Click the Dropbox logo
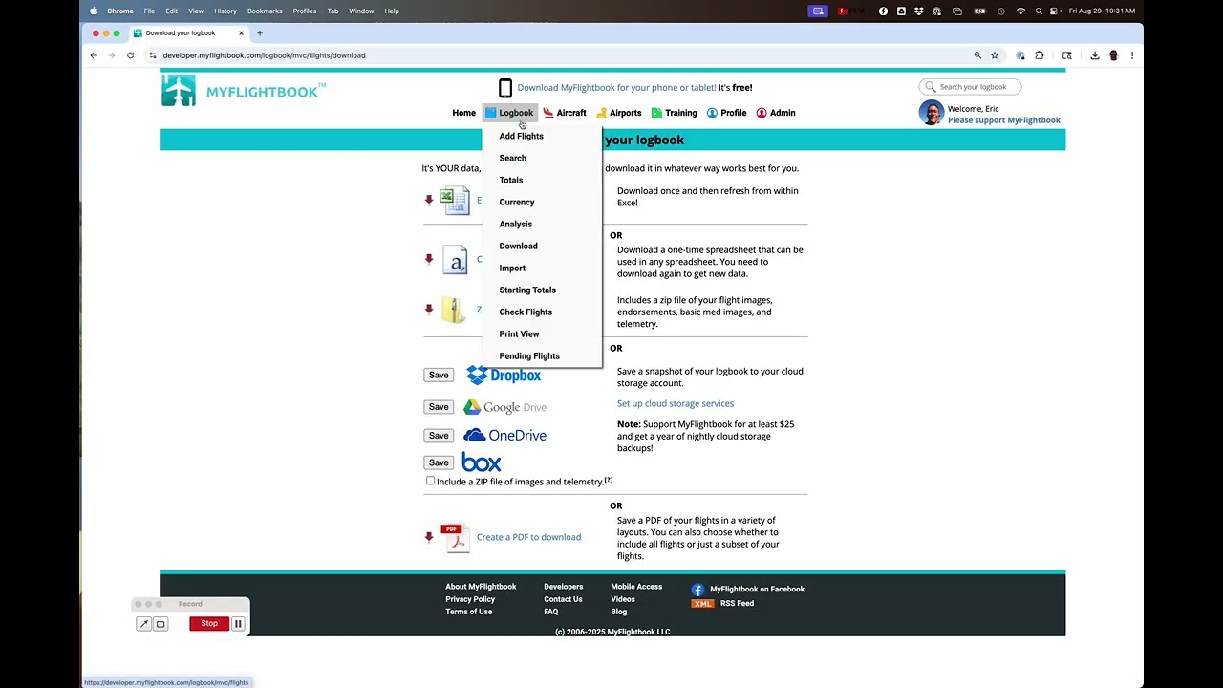Viewport: 1223px width, 688px height. [x=504, y=376]
